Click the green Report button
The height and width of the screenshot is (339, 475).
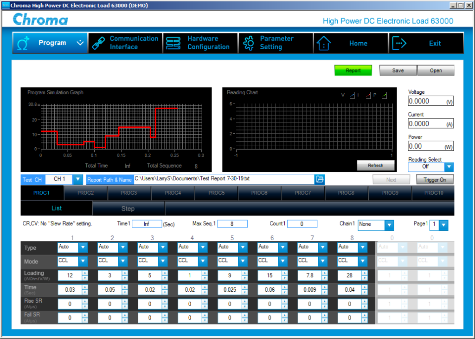(353, 70)
